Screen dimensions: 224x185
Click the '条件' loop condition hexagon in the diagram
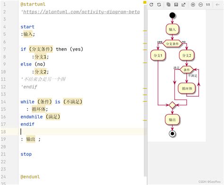click(x=187, y=70)
